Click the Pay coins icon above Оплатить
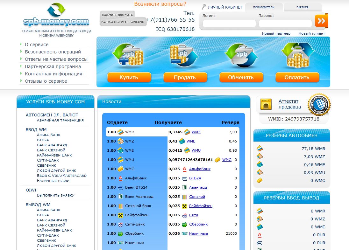 [298, 55]
